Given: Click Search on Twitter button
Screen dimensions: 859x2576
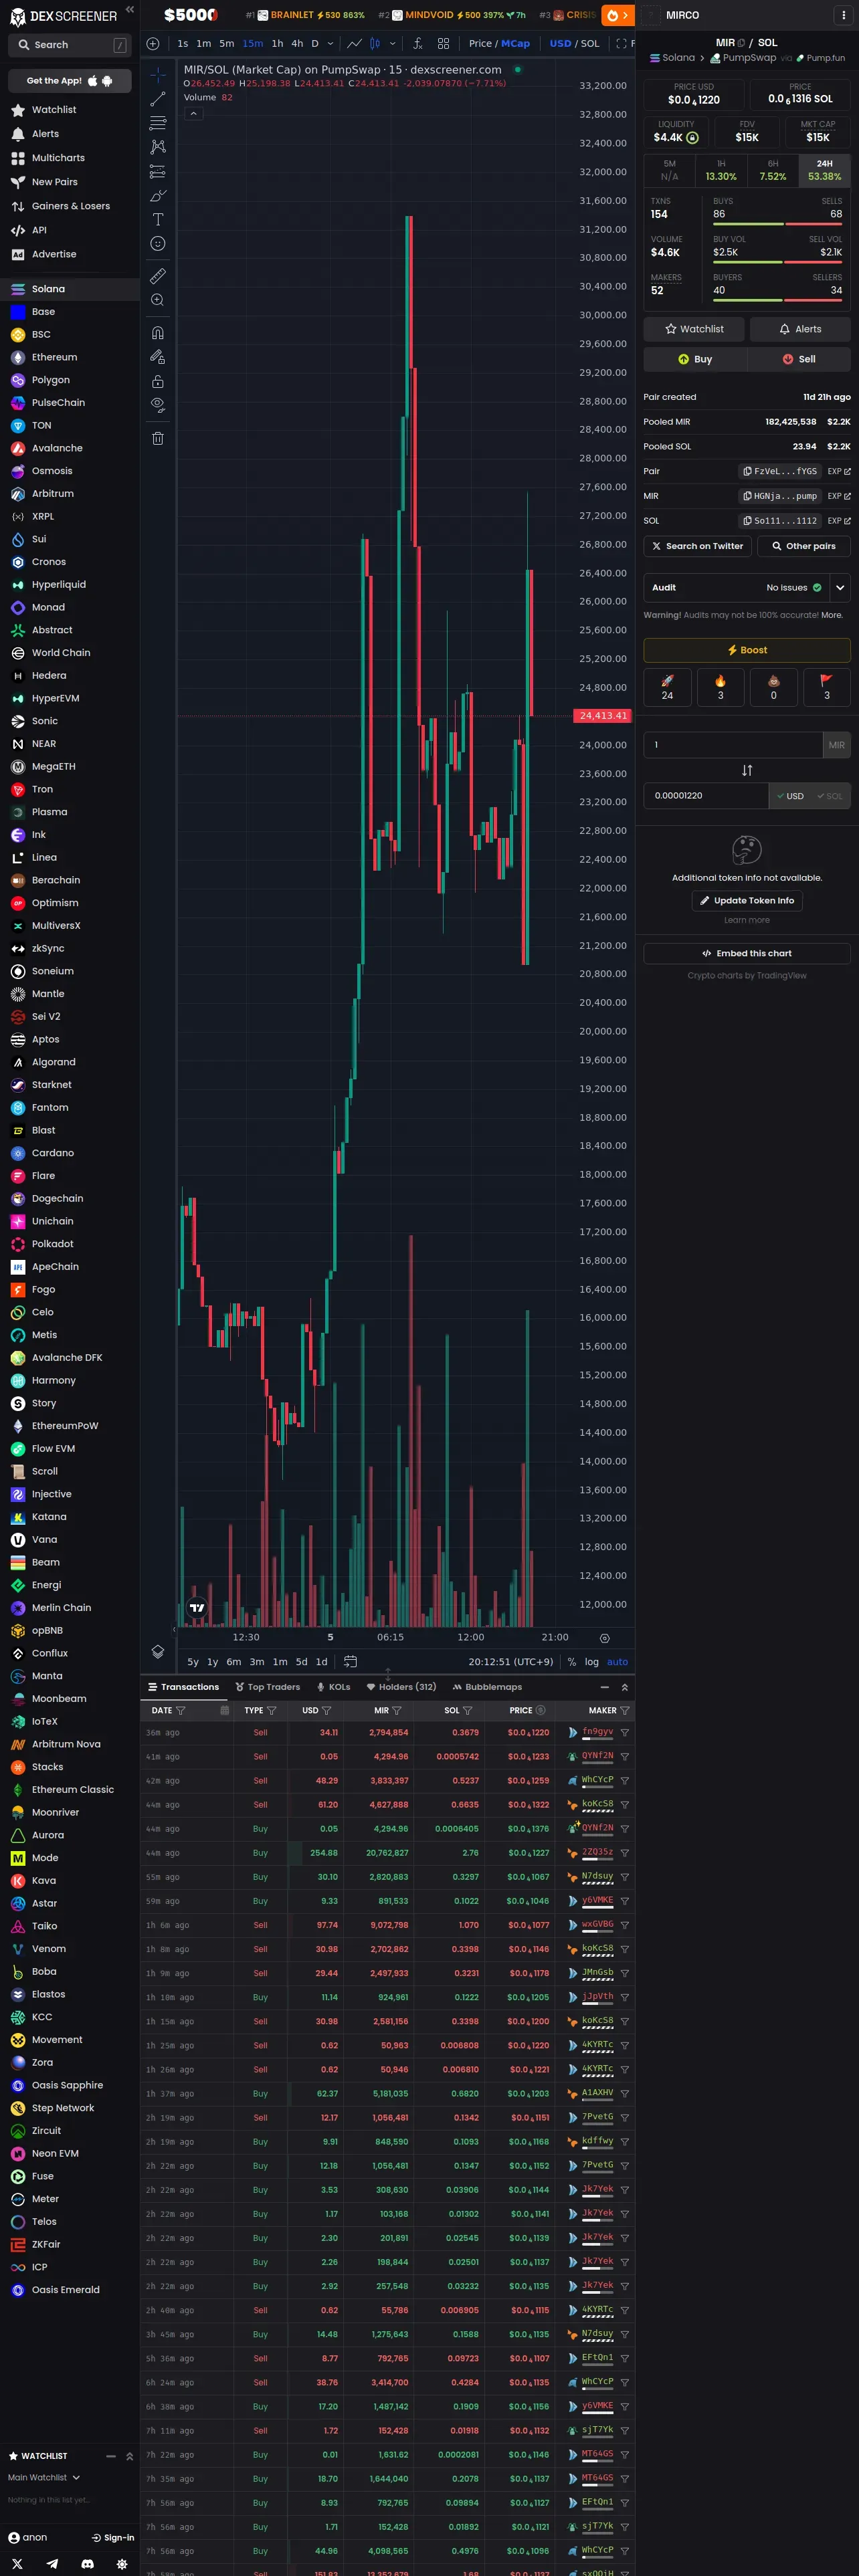Looking at the screenshot, I should click(697, 546).
